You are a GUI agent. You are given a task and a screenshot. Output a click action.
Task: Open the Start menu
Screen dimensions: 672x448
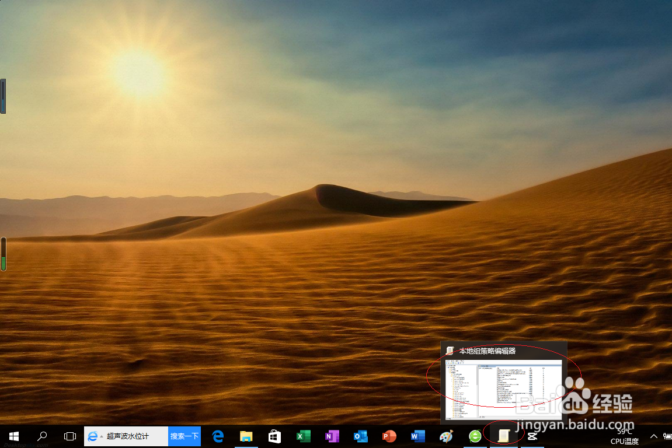point(13,436)
